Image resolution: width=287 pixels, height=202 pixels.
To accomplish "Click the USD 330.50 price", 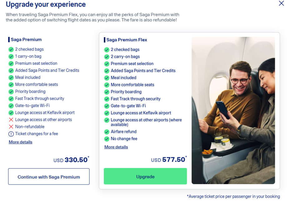I will click(71, 160).
